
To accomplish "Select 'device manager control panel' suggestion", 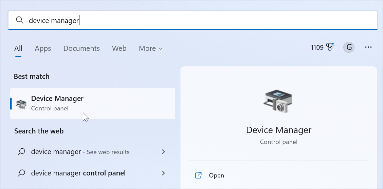I will tap(93, 173).
